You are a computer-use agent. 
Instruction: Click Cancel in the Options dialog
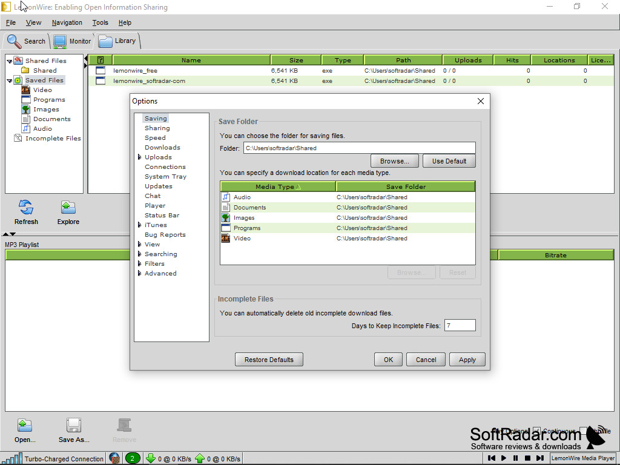click(x=426, y=360)
